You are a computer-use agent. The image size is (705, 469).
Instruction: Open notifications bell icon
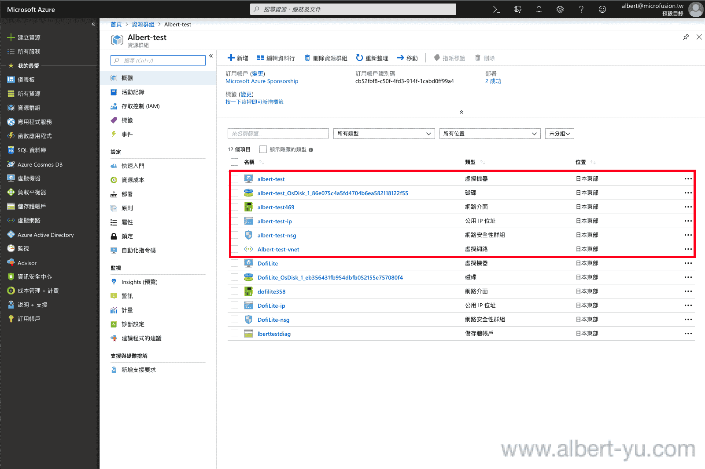pyautogui.click(x=539, y=9)
